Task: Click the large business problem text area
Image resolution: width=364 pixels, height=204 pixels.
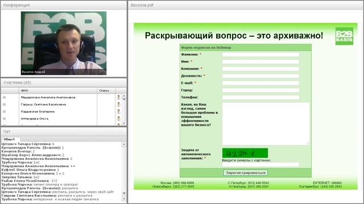Action: click(266, 124)
